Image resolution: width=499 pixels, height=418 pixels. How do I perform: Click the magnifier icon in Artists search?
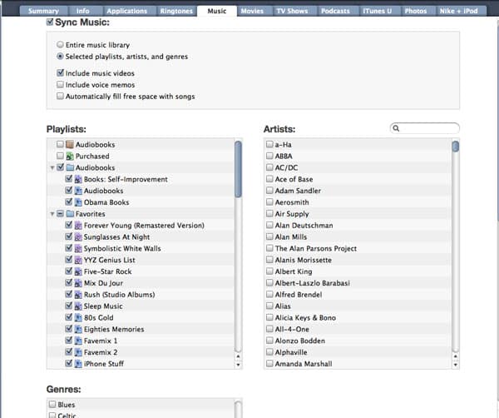(396, 128)
